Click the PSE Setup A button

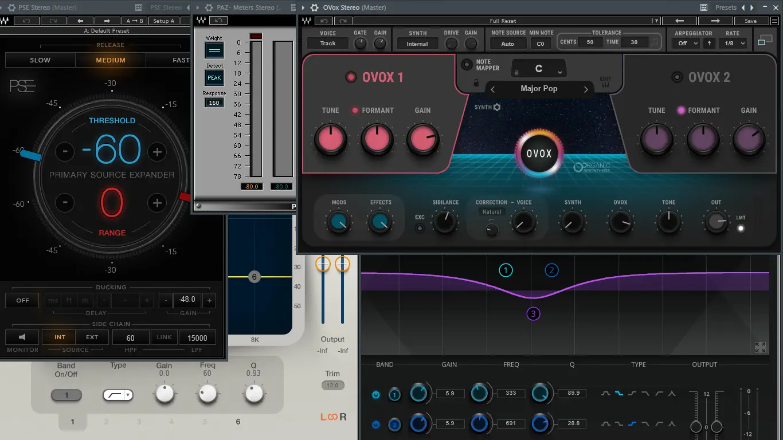[x=163, y=21]
